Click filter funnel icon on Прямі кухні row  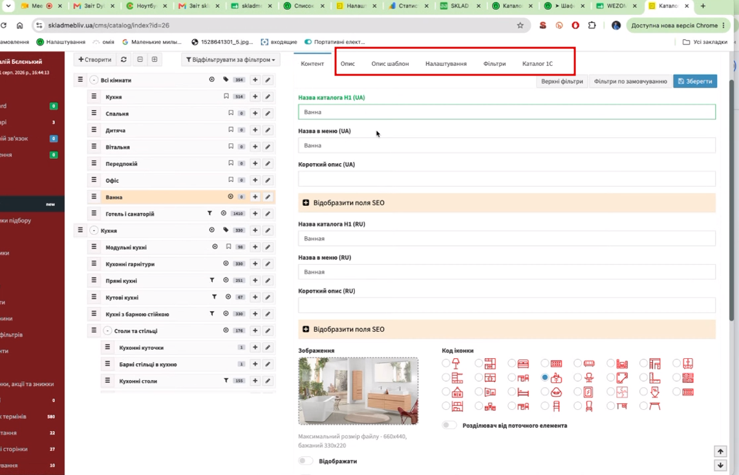212,280
